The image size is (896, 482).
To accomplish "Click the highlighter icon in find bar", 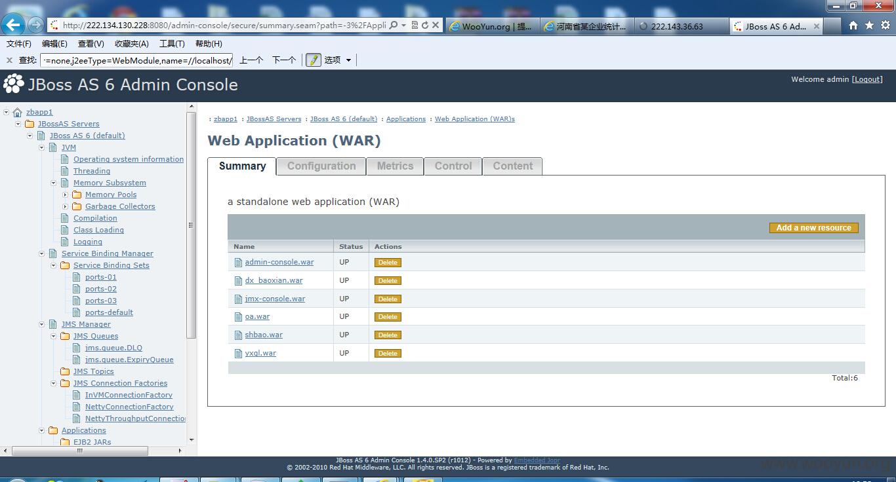I will 313,60.
